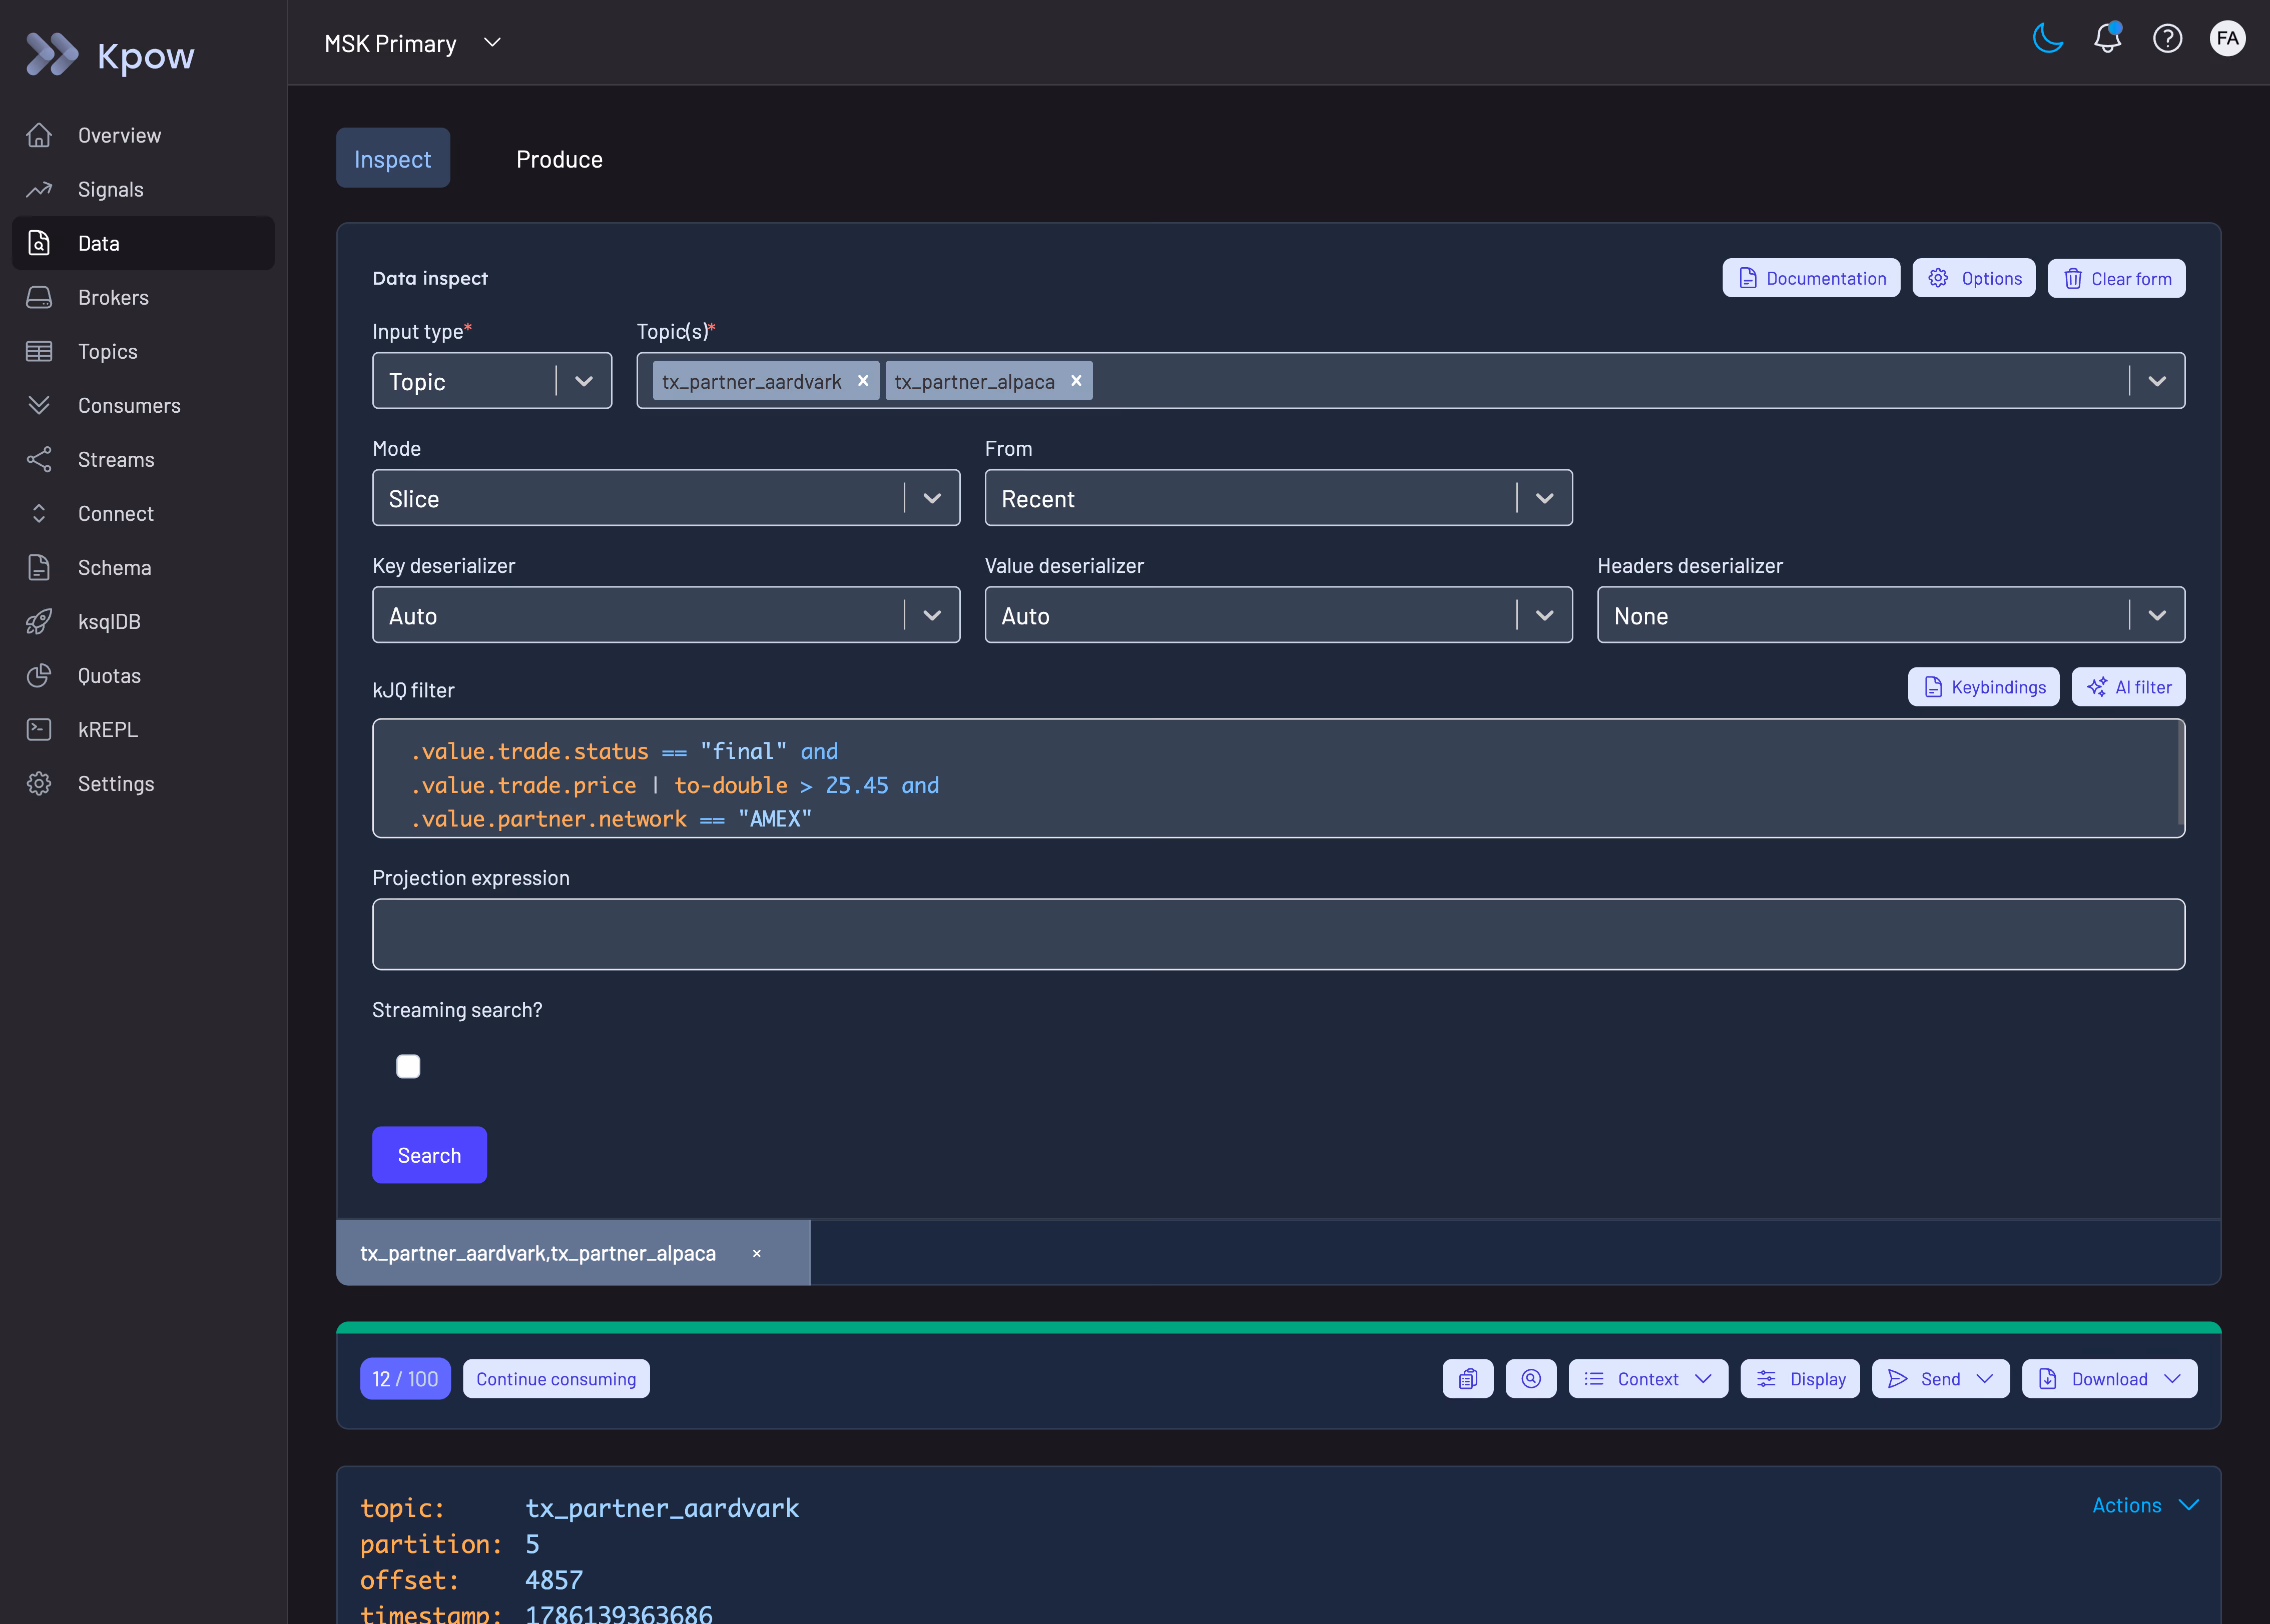Click inside the kJQ filter editor
Viewport: 2270px width, 1624px height.
[1278, 778]
